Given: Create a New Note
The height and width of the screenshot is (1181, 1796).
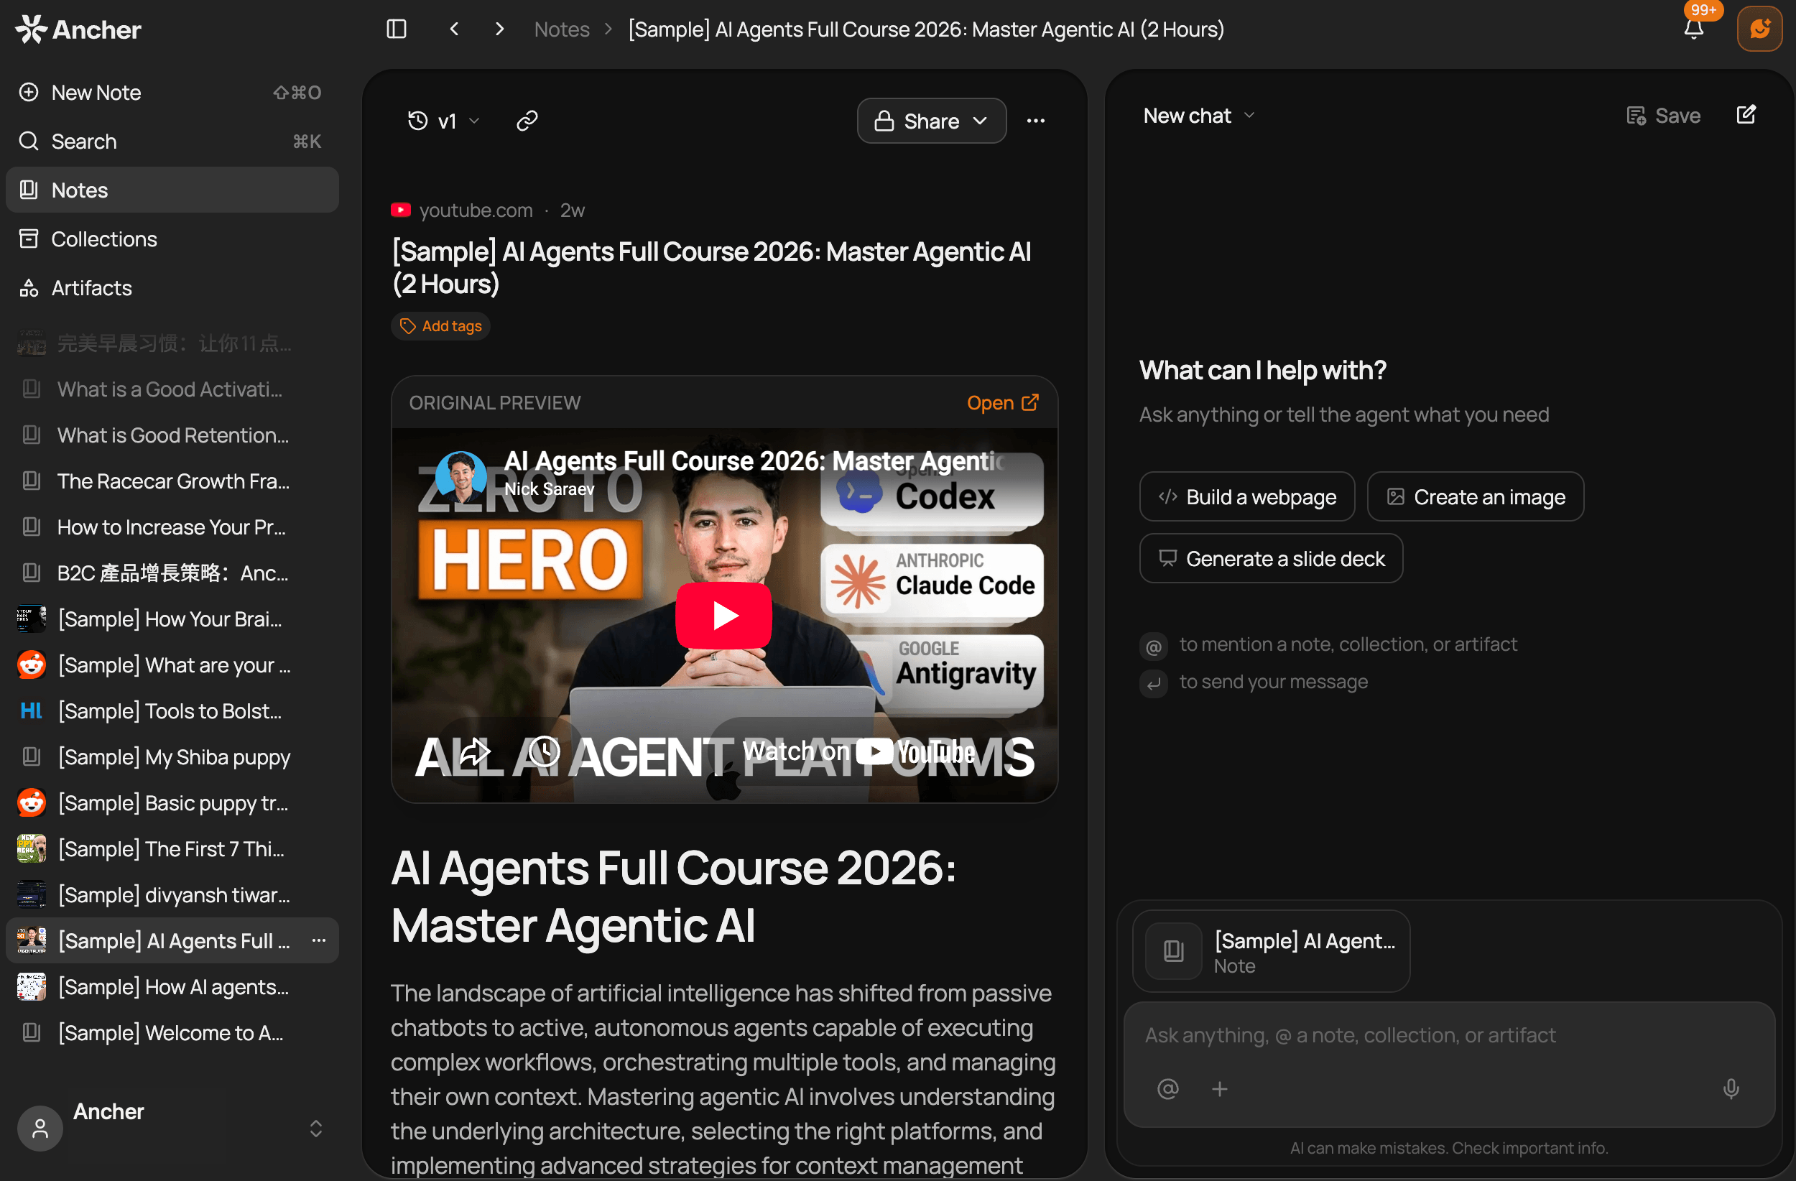Looking at the screenshot, I should pyautogui.click(x=172, y=92).
